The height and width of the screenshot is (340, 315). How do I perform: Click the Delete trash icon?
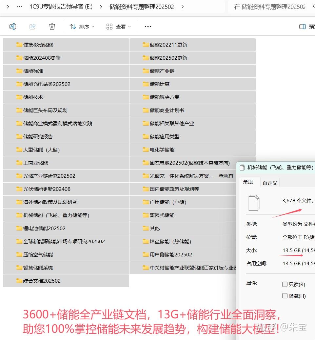52,27
